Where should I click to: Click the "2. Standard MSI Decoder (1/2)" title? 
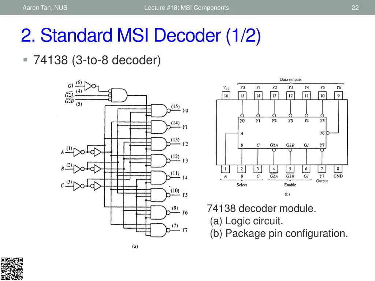(141, 35)
